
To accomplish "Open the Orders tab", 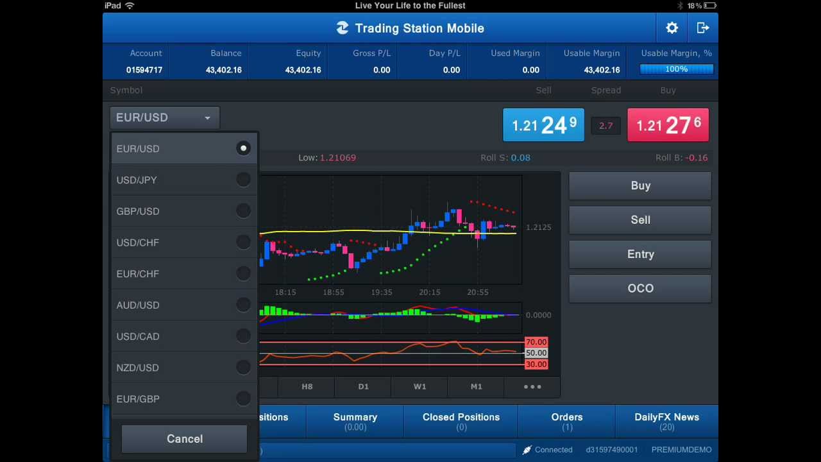I will click(x=567, y=421).
